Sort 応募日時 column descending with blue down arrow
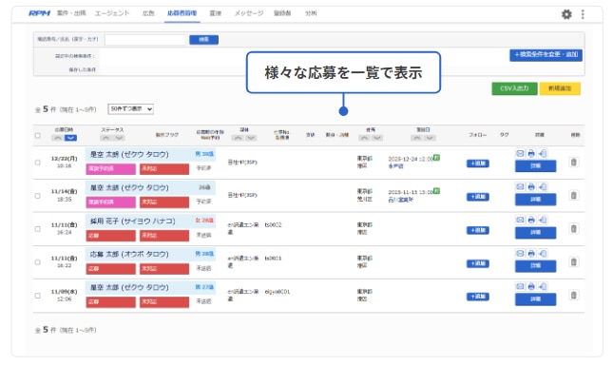 click(70, 138)
